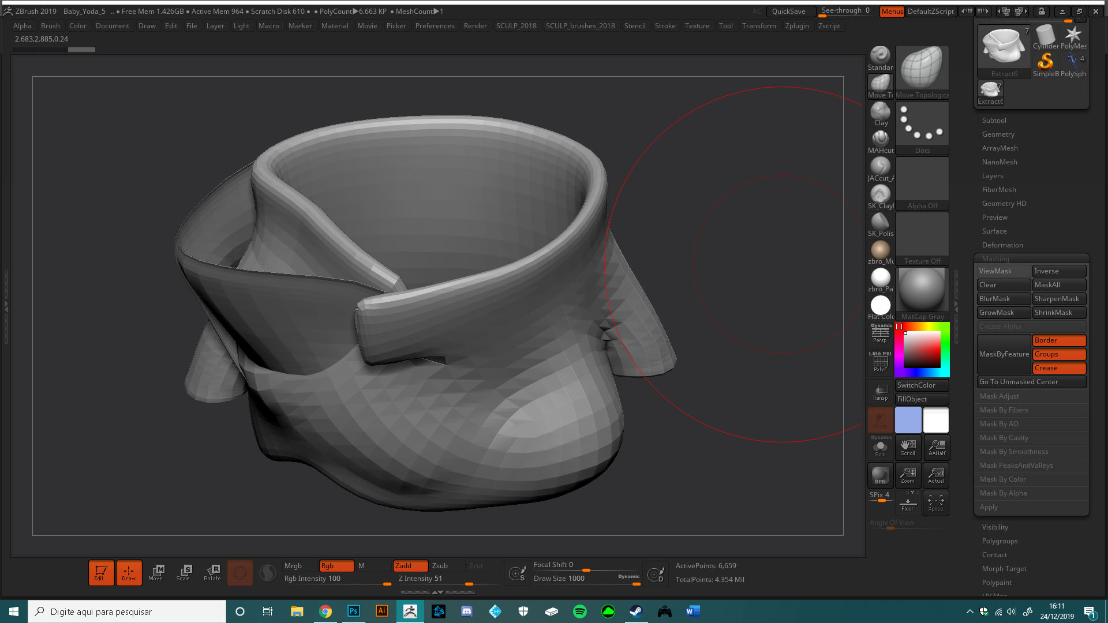Click the AAHalf icon

(936, 447)
